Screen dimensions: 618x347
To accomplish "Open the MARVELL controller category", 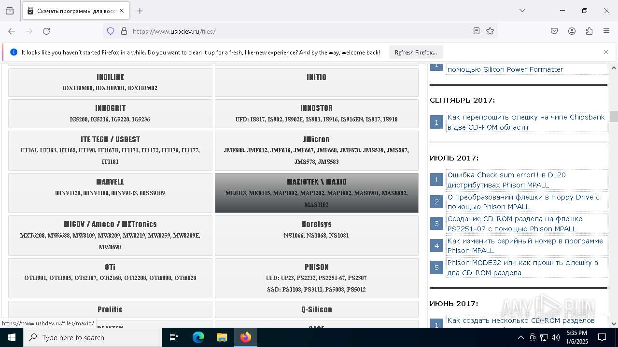I will [110, 193].
